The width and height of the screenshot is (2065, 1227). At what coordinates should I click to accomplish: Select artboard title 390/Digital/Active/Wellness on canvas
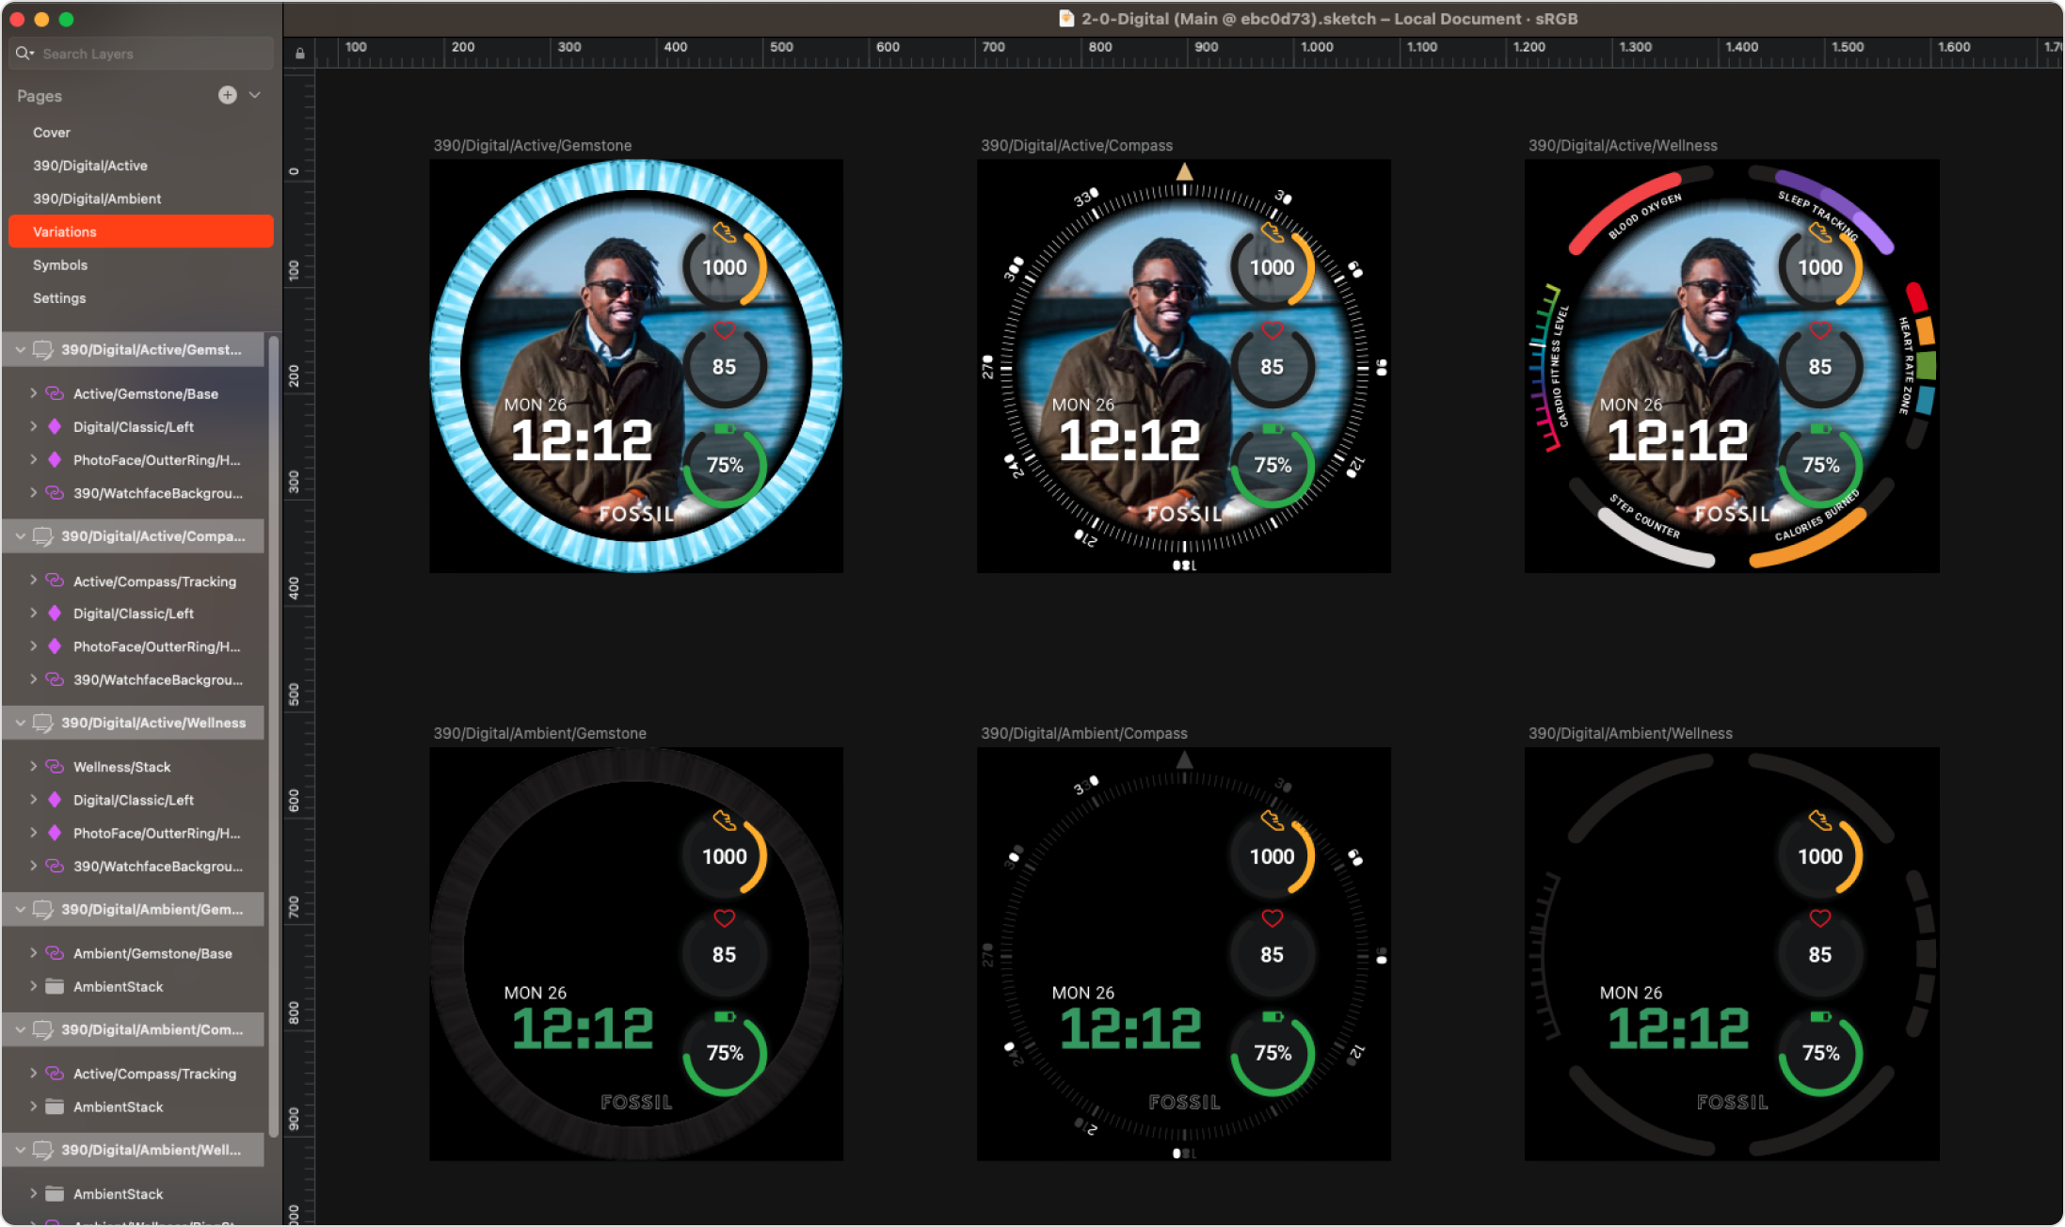(1623, 146)
